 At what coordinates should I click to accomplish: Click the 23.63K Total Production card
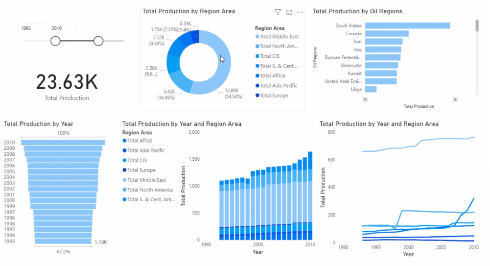[x=67, y=87]
